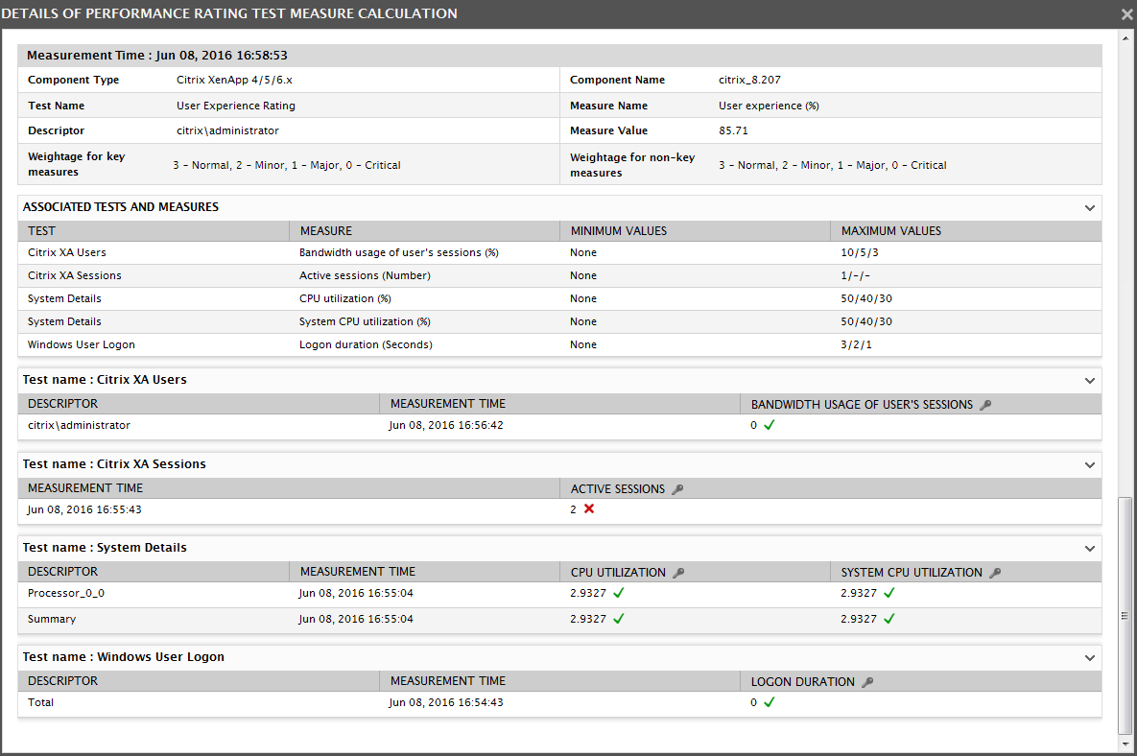Viewport: 1137px width, 756px height.
Task: Click the green check beside logon duration value 0
Action: 770,702
